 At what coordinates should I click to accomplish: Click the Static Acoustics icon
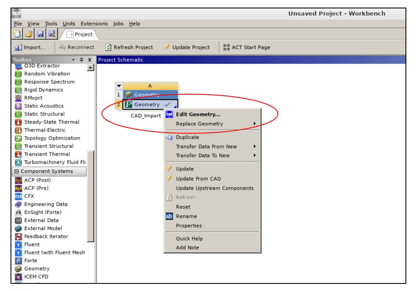click(x=18, y=106)
